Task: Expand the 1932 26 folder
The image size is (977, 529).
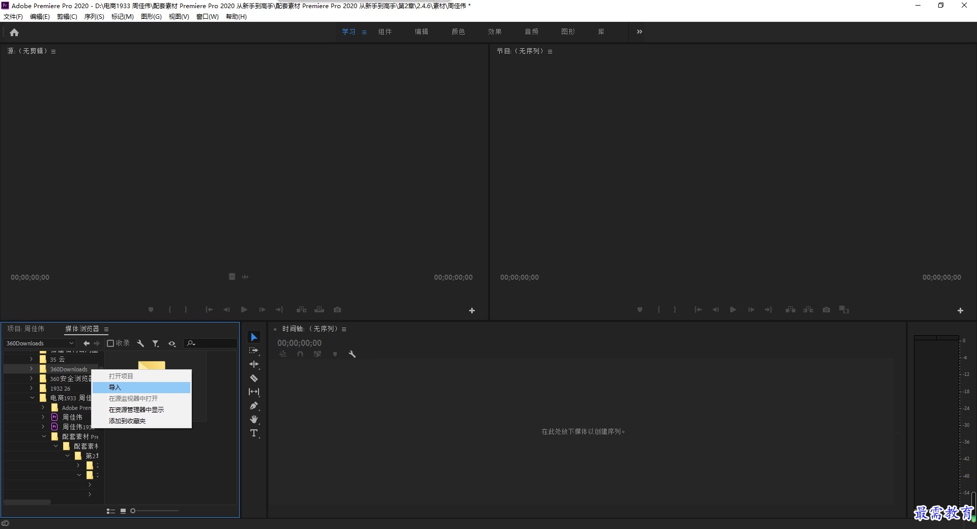Action: (32, 388)
